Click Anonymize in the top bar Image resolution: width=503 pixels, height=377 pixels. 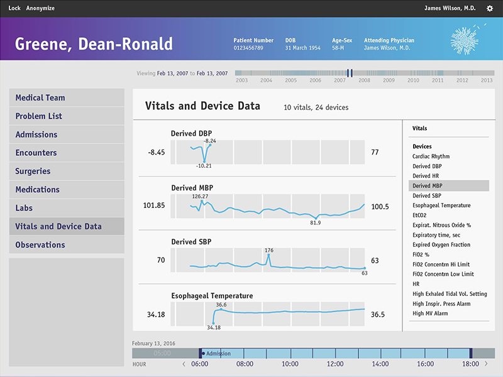[x=40, y=8]
